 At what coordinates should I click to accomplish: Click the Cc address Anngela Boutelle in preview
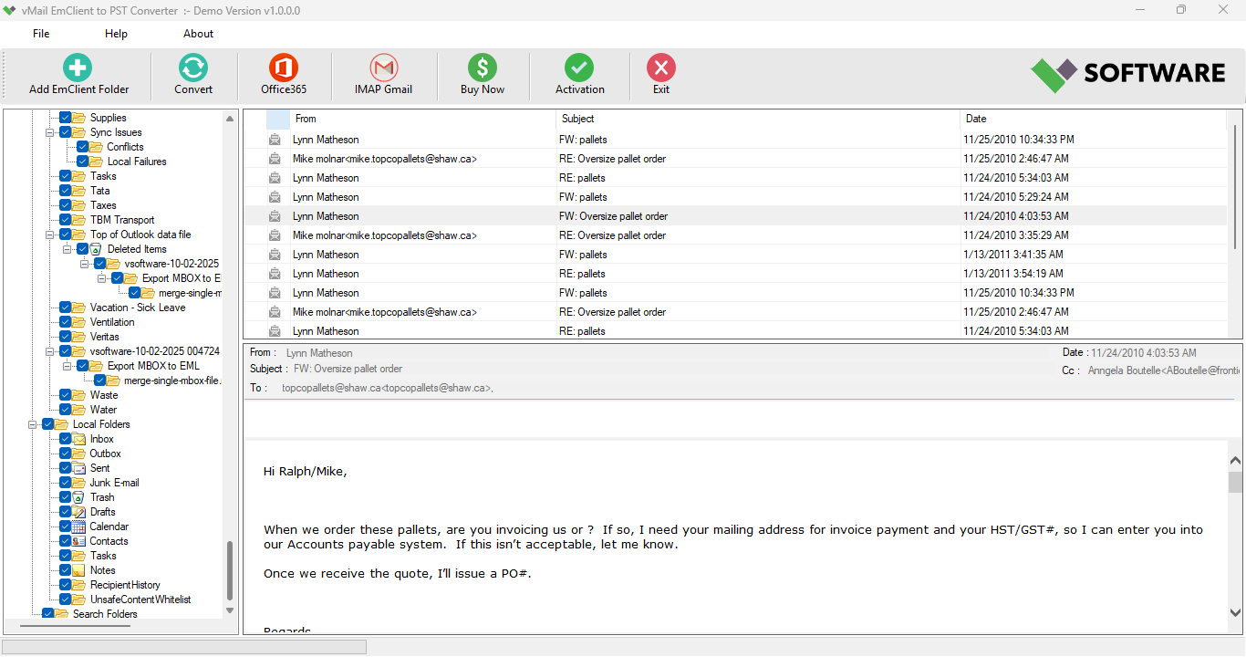(x=1164, y=370)
